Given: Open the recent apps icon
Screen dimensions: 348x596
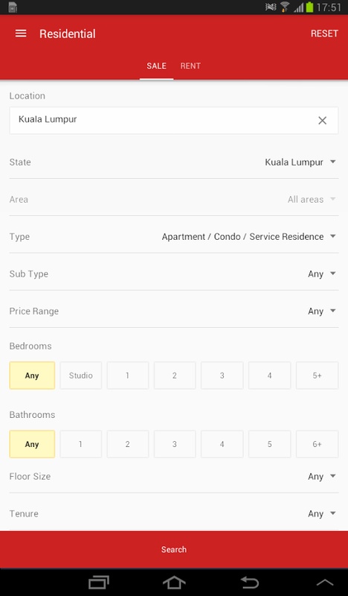Looking at the screenshot, I should click(x=99, y=583).
